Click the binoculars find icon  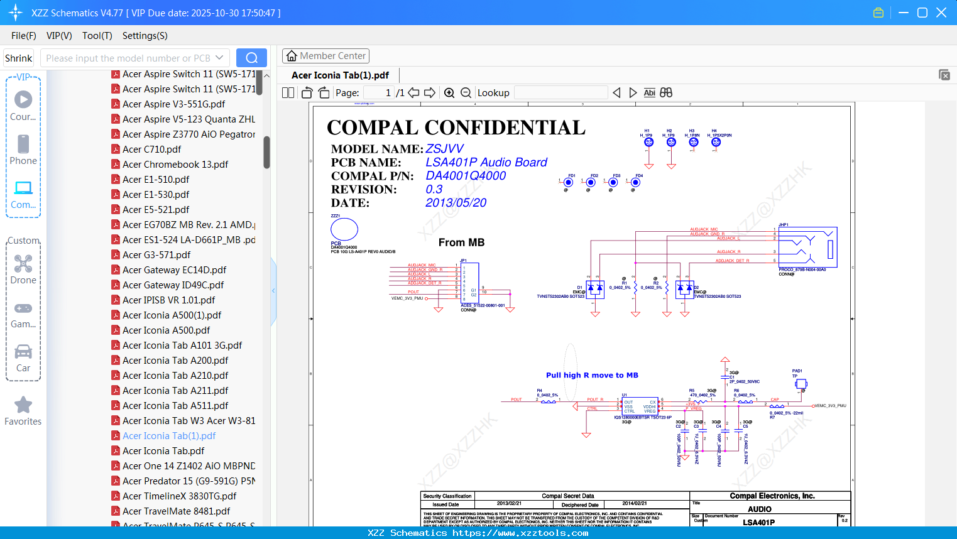(666, 93)
